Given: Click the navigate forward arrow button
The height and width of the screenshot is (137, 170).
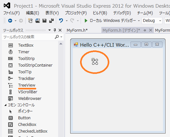Looking at the screenshot, I should (21, 21).
